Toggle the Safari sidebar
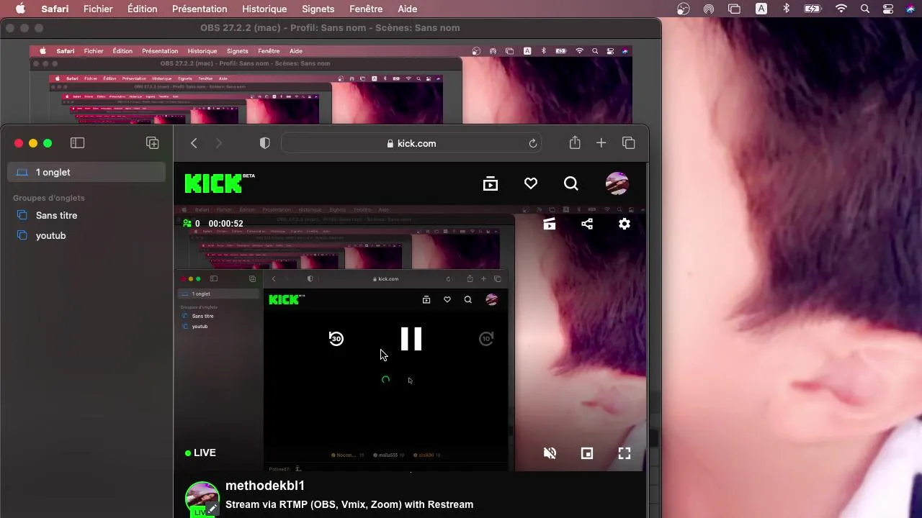This screenshot has width=922, height=518. coord(77,143)
